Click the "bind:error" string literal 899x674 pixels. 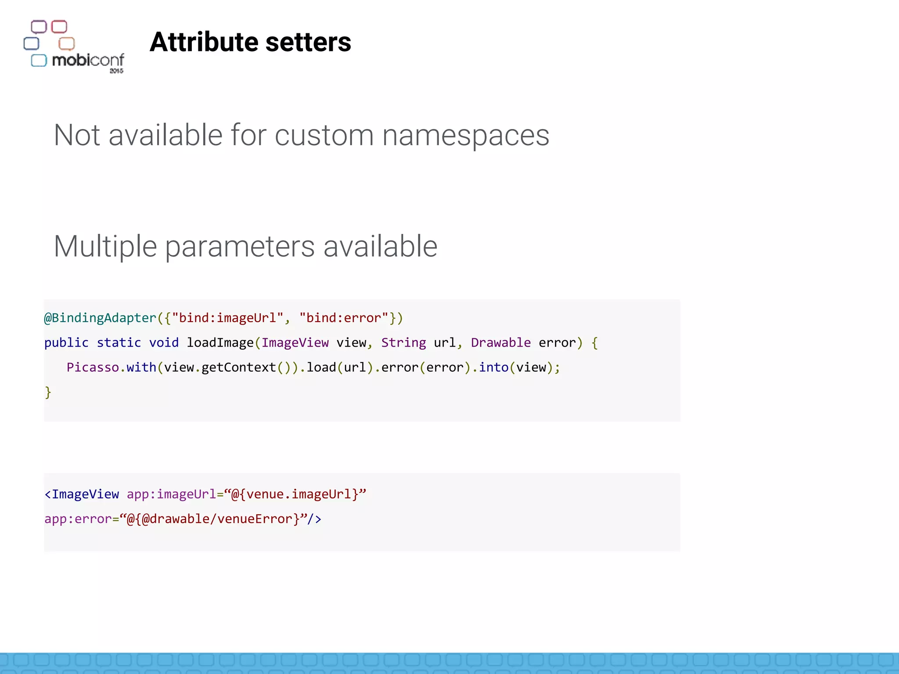344,318
